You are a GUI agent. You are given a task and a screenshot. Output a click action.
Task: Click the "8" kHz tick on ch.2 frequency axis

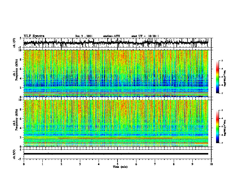[x=21, y=109]
